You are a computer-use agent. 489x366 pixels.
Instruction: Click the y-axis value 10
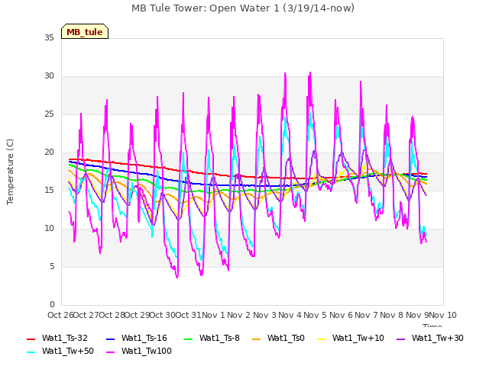[49, 229]
